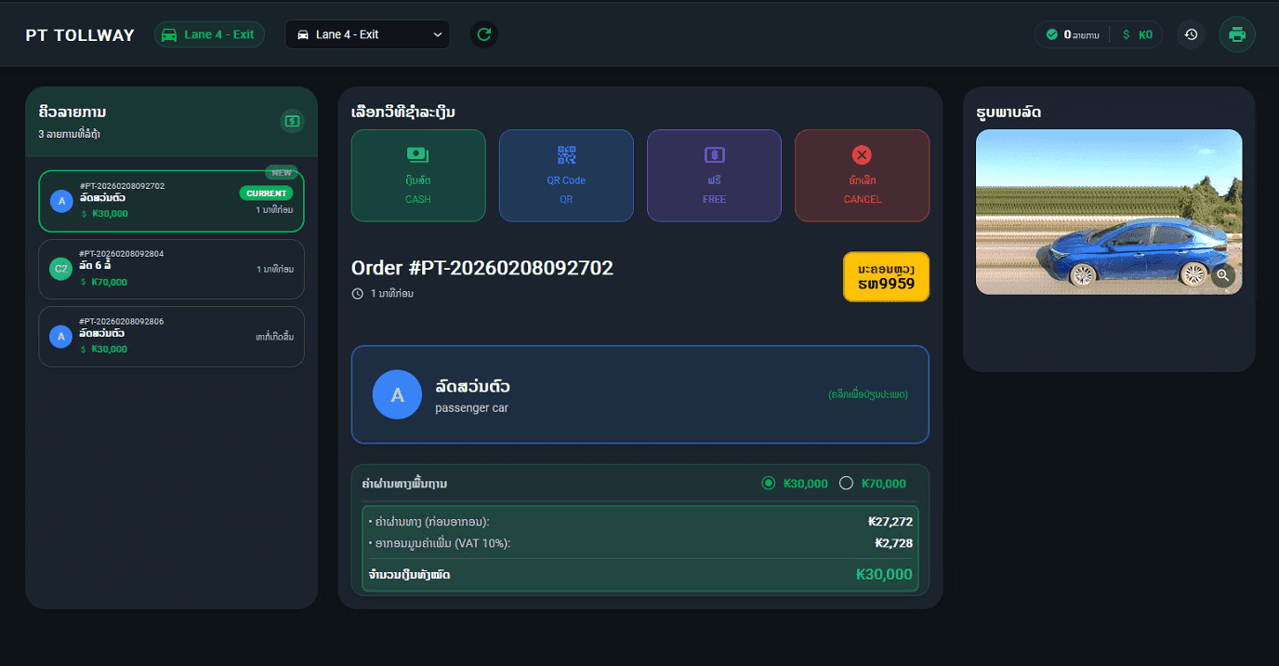1279x666 pixels.
Task: Click the green Lane 4 - Exit badge
Action: coord(209,34)
